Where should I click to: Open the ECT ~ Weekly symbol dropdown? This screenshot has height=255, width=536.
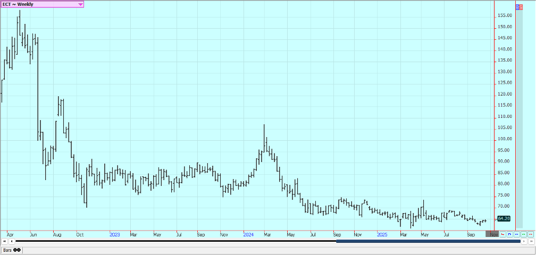click(x=80, y=4)
